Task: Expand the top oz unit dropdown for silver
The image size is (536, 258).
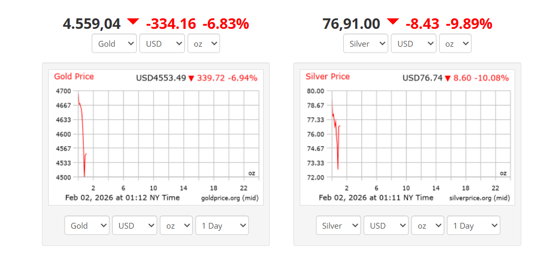Action: click(x=455, y=44)
